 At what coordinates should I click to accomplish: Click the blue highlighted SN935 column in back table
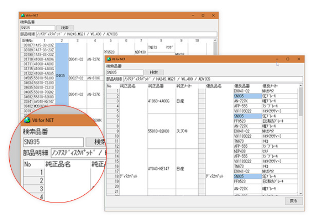click(61, 74)
